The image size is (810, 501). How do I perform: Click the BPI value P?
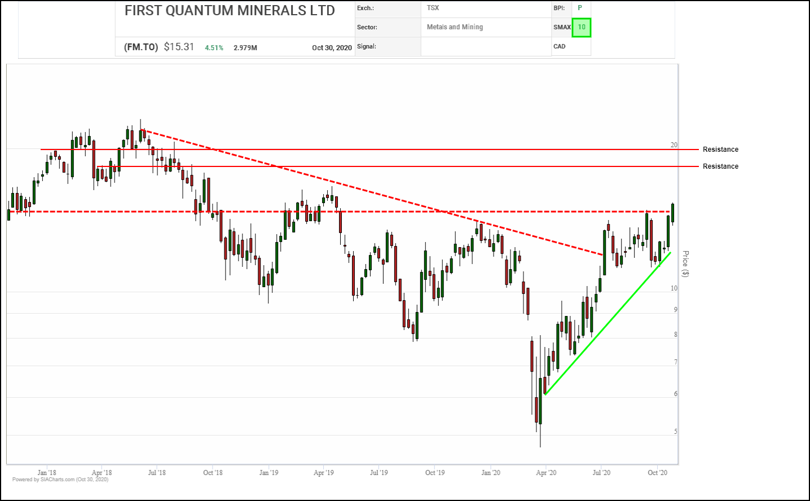coord(580,8)
